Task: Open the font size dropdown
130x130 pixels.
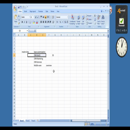Action: point(34,17)
